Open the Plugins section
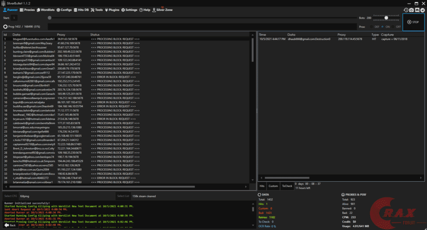Viewport: 427px width, 230px height. point(112,9)
